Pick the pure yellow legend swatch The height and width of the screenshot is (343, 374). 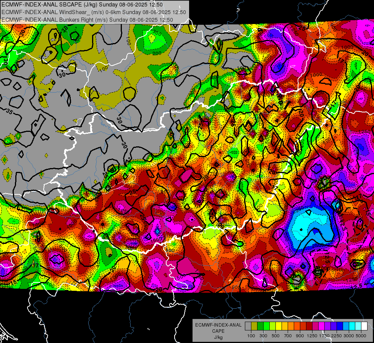pyautogui.click(x=278, y=326)
